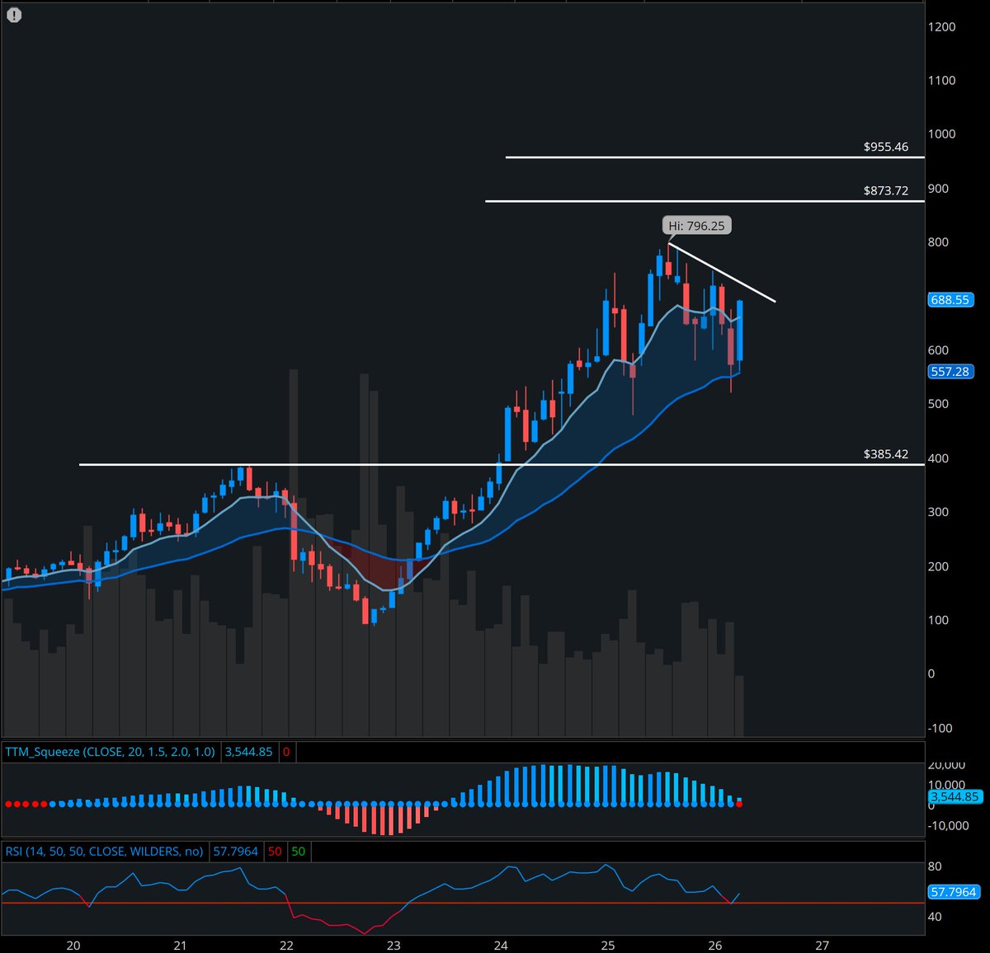
Task: Click the 24 year label on time axis
Action: coord(501,946)
